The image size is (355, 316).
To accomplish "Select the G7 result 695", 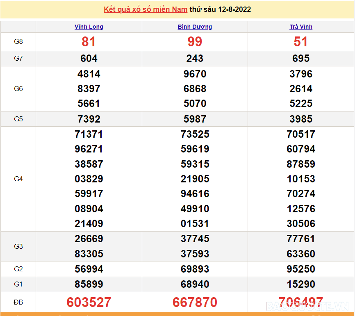I will click(301, 59).
